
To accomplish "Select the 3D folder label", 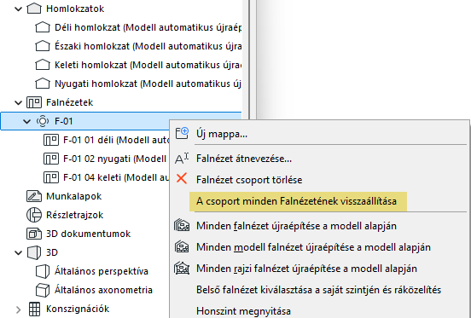I will tap(52, 252).
